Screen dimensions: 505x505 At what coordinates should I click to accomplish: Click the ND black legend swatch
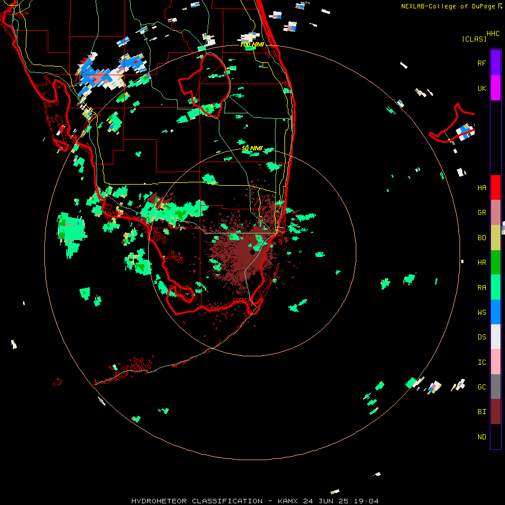495,437
